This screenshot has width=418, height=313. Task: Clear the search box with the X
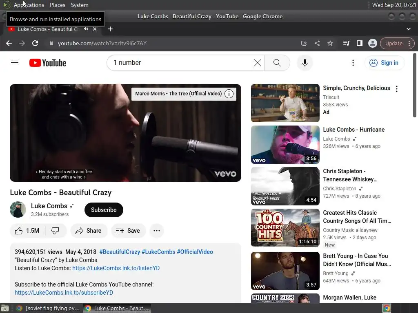(x=257, y=63)
